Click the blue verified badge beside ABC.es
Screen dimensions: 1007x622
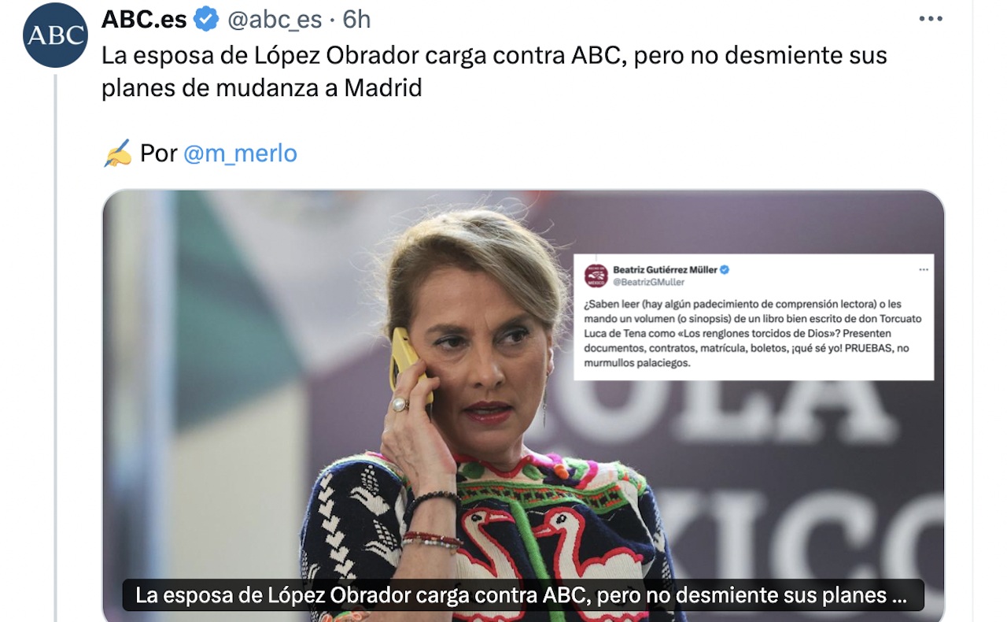click(207, 19)
